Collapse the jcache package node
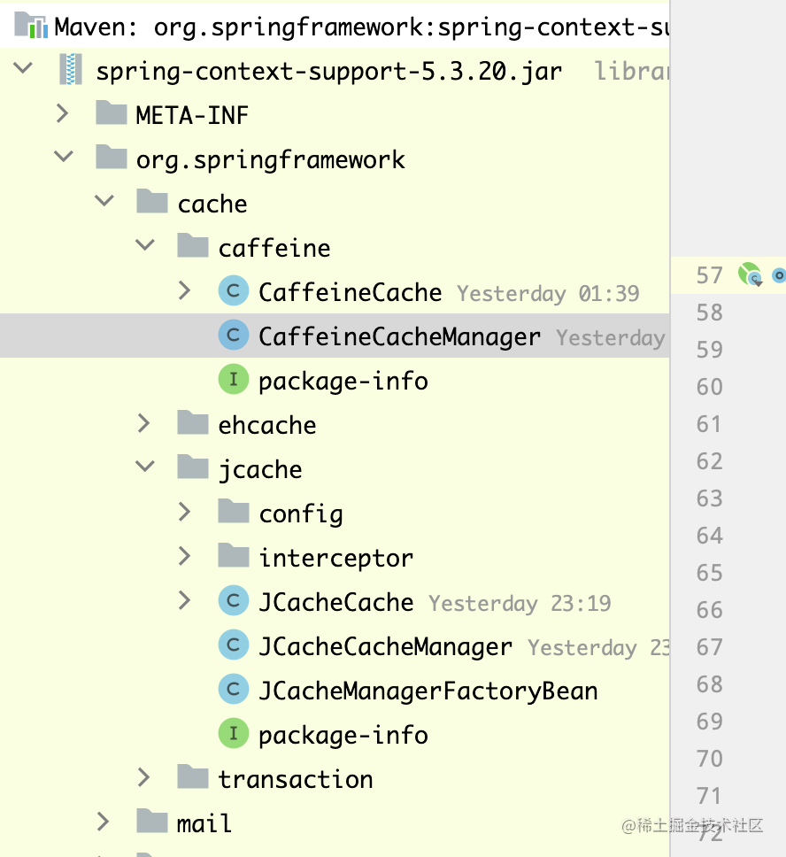The width and height of the screenshot is (786, 857). (144, 467)
